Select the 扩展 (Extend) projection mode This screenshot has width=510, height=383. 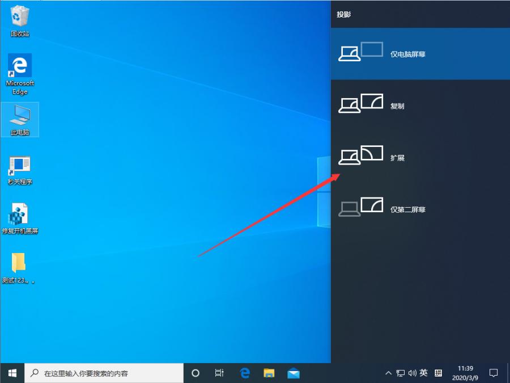click(419, 157)
